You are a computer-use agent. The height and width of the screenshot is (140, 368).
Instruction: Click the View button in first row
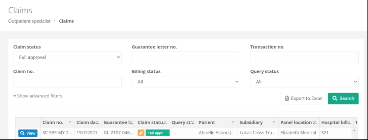point(28,133)
